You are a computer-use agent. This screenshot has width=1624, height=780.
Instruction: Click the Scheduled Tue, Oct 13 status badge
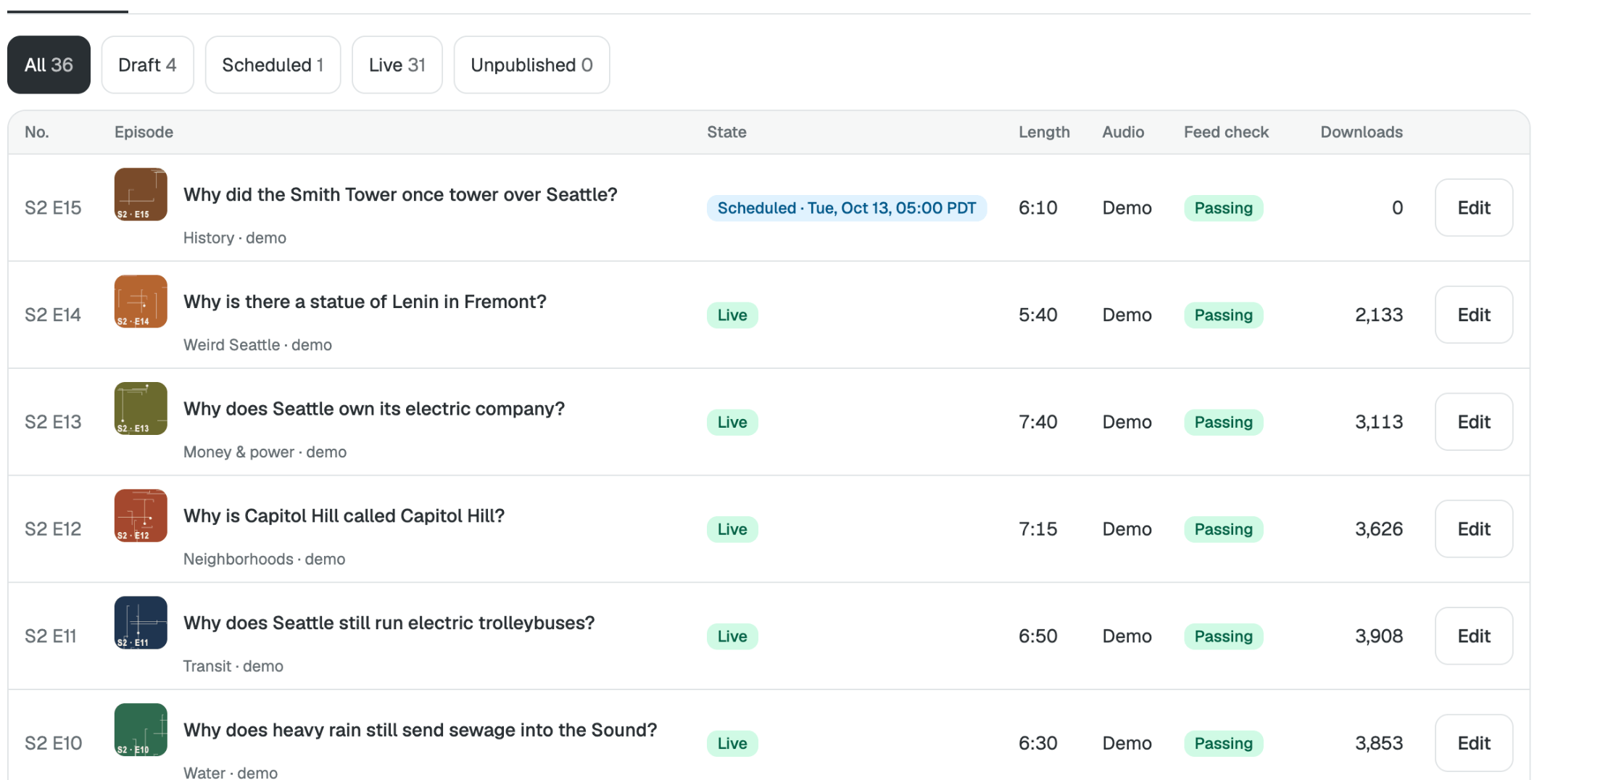(847, 208)
